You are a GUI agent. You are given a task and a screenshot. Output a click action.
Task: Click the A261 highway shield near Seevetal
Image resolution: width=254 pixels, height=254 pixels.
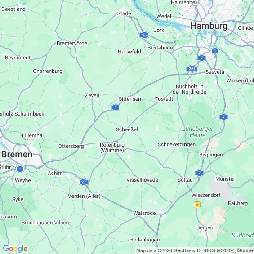click(x=192, y=69)
